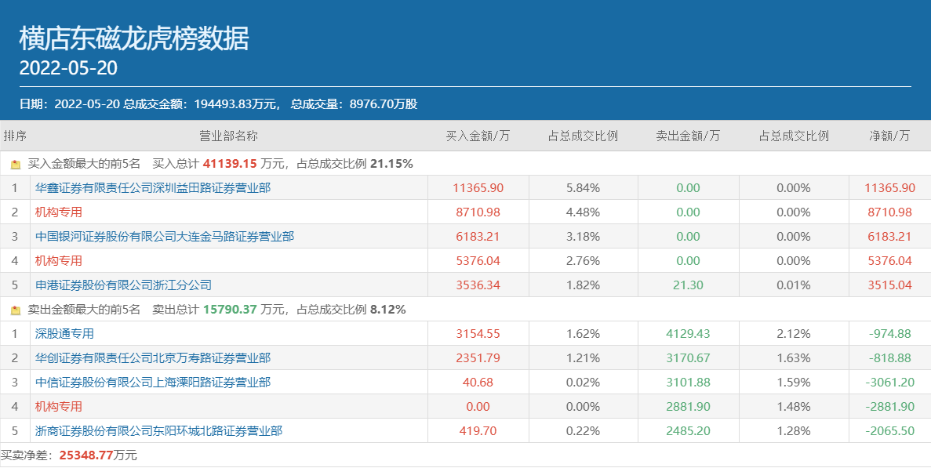Click the 1.28% ratio cell
Image resolution: width=931 pixels, height=468 pixels.
tap(793, 431)
